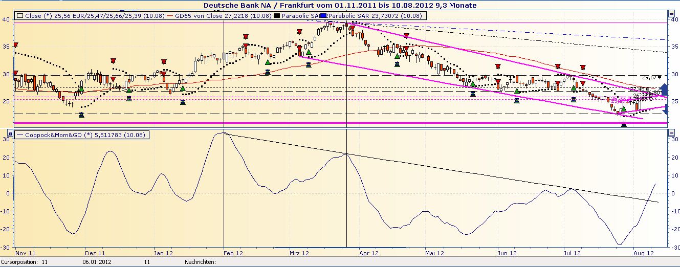Select the 'Parabolic SAR 23,73072' legend entry
This screenshot has width=680, height=267.
pos(375,16)
